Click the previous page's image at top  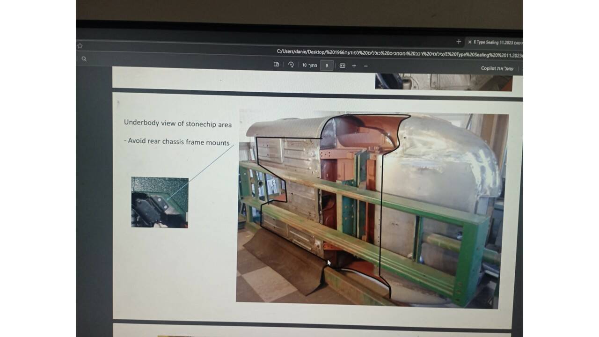(443, 82)
